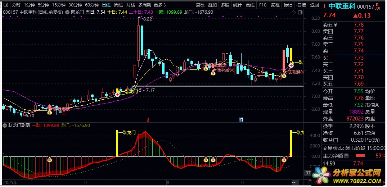Screen dimensions: 387x187
Task: Click the red S marker below chart
Action: [148, 120]
